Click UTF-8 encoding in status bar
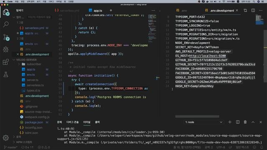 (221, 147)
